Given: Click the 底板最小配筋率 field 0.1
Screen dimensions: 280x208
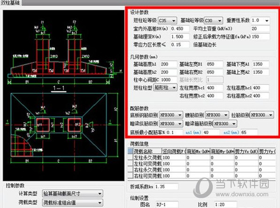Looking at the screenshot, I should [x=174, y=133].
